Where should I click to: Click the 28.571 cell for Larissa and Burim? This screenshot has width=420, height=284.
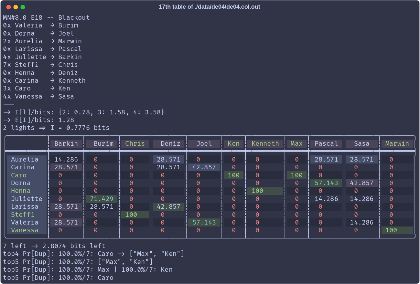[102, 206]
